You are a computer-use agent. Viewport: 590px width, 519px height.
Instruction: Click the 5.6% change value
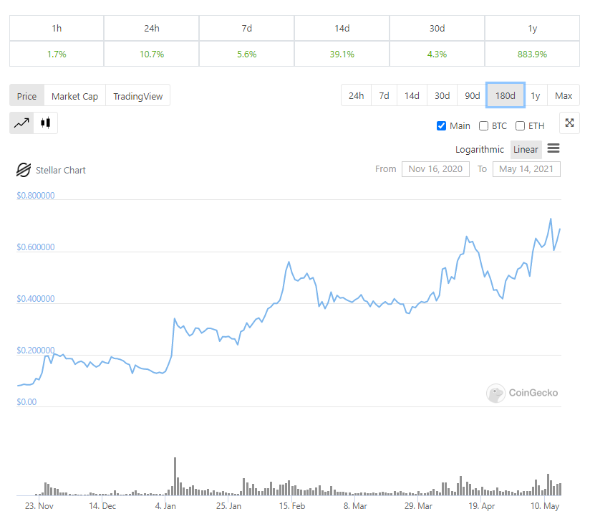click(247, 54)
